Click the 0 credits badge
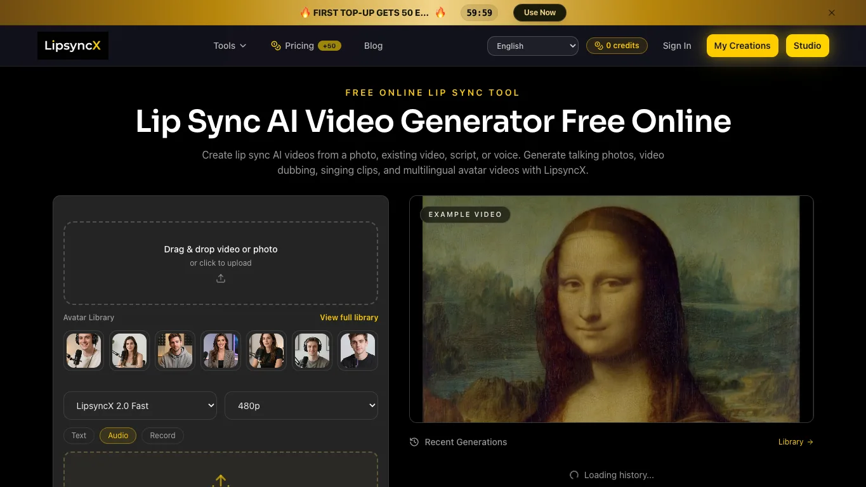This screenshot has height=487, width=866. click(x=617, y=46)
